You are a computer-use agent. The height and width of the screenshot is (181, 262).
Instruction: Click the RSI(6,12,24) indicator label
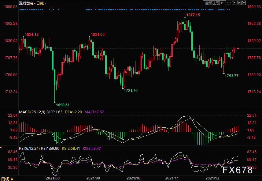(x=29, y=148)
